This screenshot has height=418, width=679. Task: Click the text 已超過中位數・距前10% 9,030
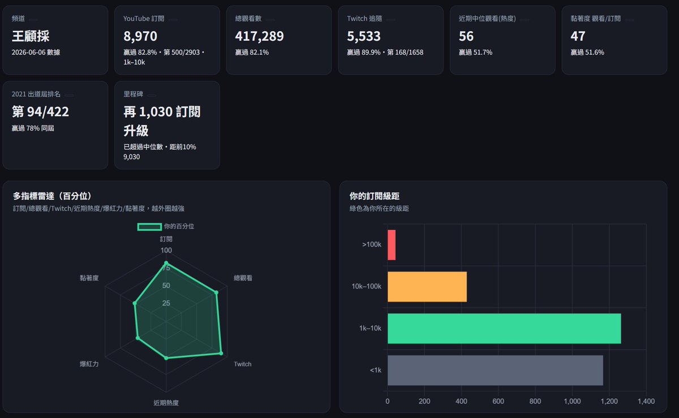click(x=160, y=152)
